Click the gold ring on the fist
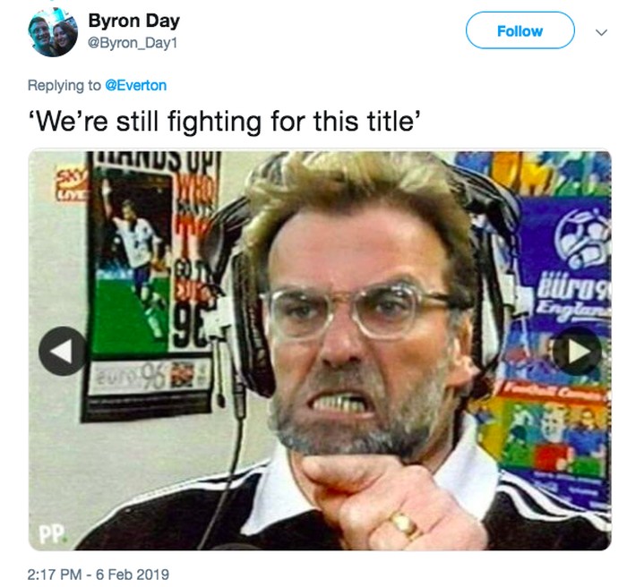Image resolution: width=627 pixels, height=587 pixels. point(405,523)
